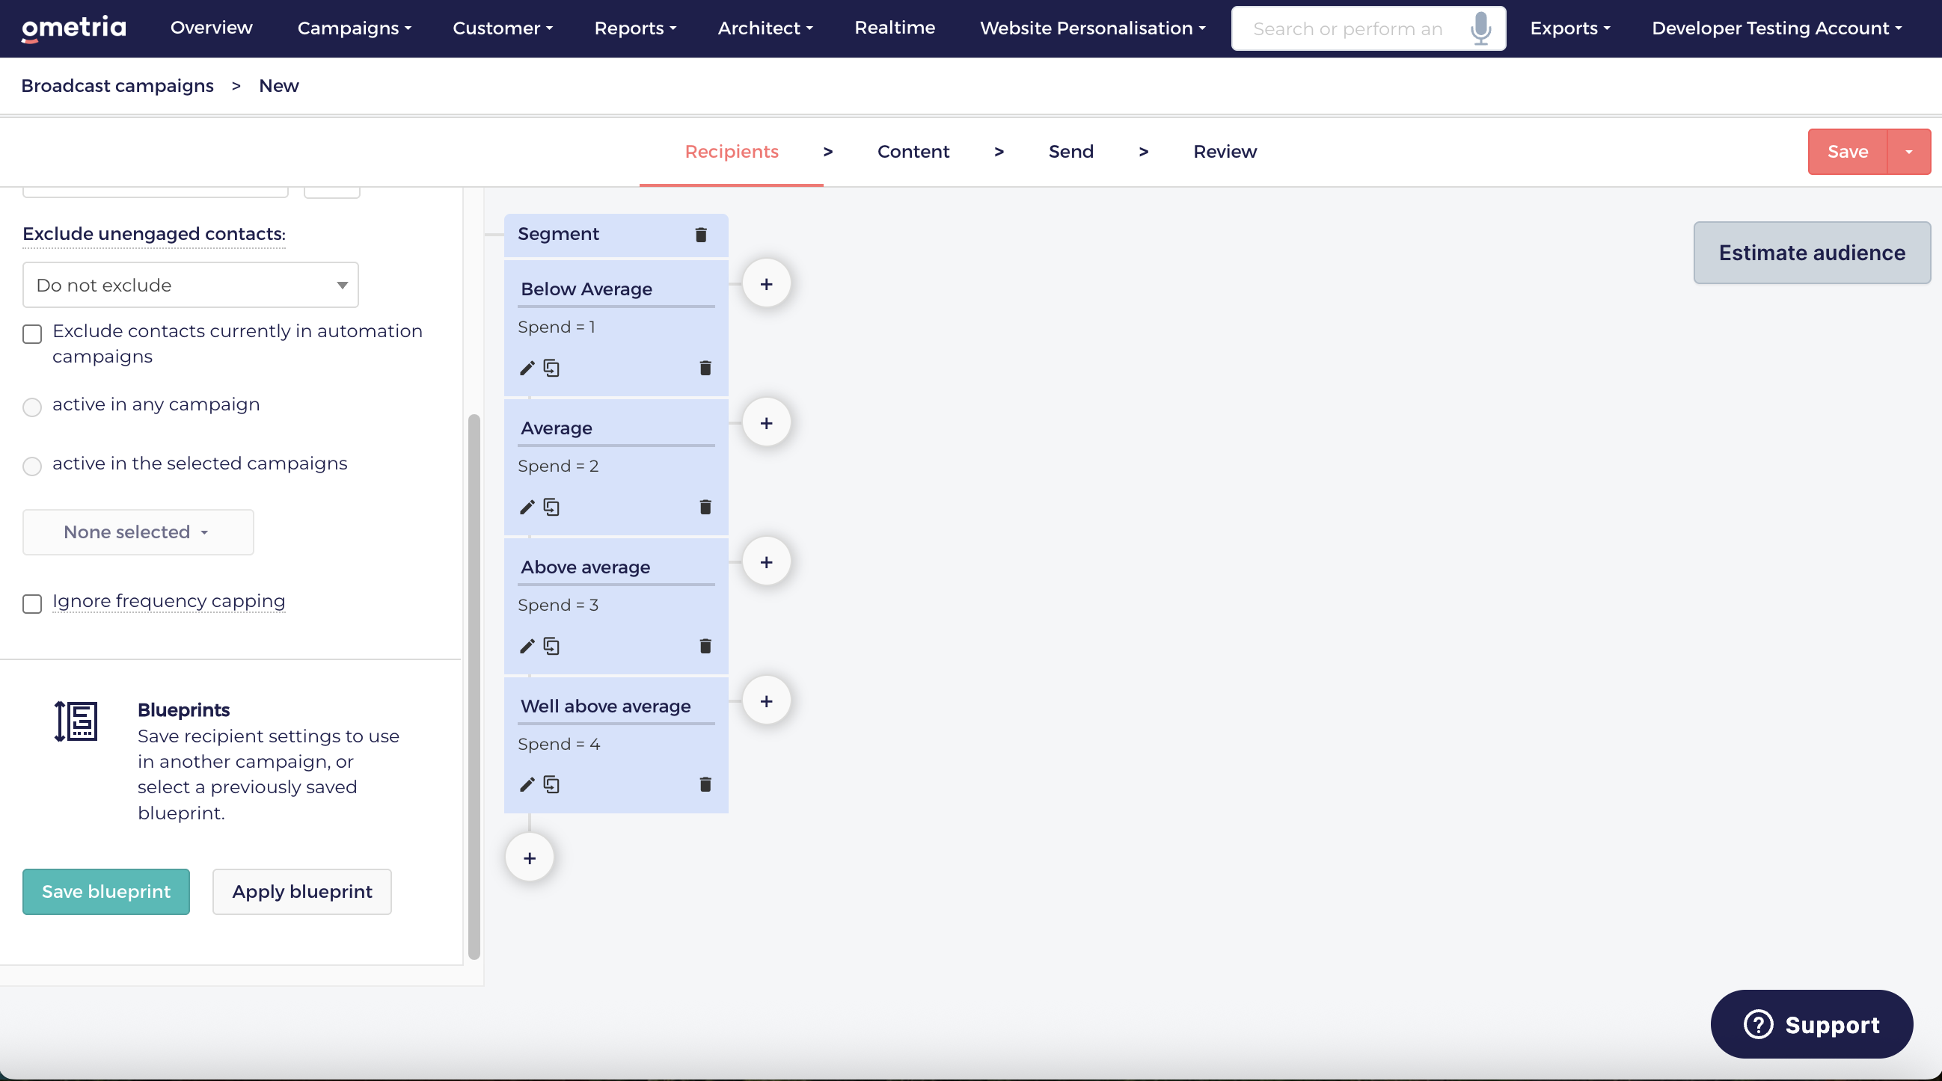This screenshot has width=1942, height=1081.
Task: Delete the Above average segment
Action: click(705, 647)
